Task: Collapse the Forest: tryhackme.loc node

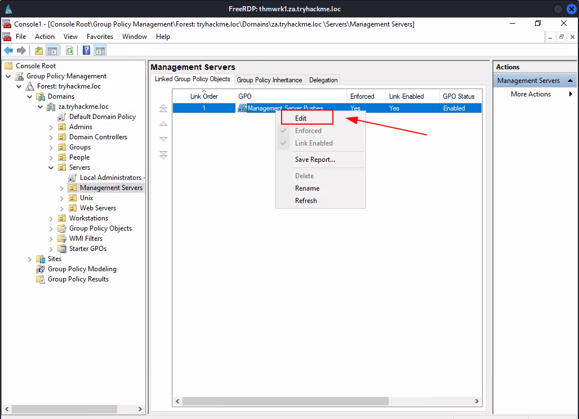Action: (x=19, y=86)
